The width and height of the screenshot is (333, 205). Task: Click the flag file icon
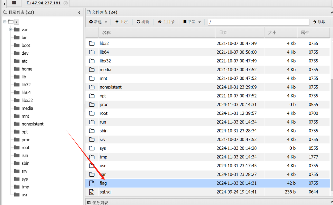[92, 183]
